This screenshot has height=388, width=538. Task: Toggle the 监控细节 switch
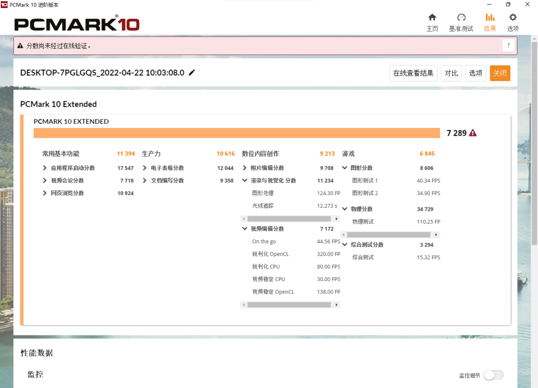tap(494, 376)
